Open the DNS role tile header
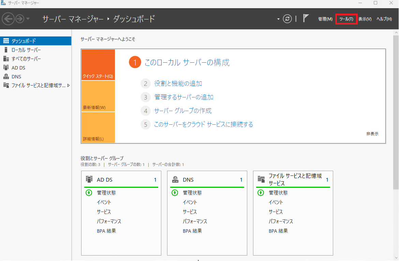399x261 pixels. (207, 180)
